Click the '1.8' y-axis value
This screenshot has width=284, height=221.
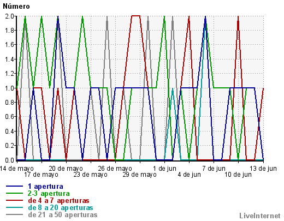(x=9, y=31)
